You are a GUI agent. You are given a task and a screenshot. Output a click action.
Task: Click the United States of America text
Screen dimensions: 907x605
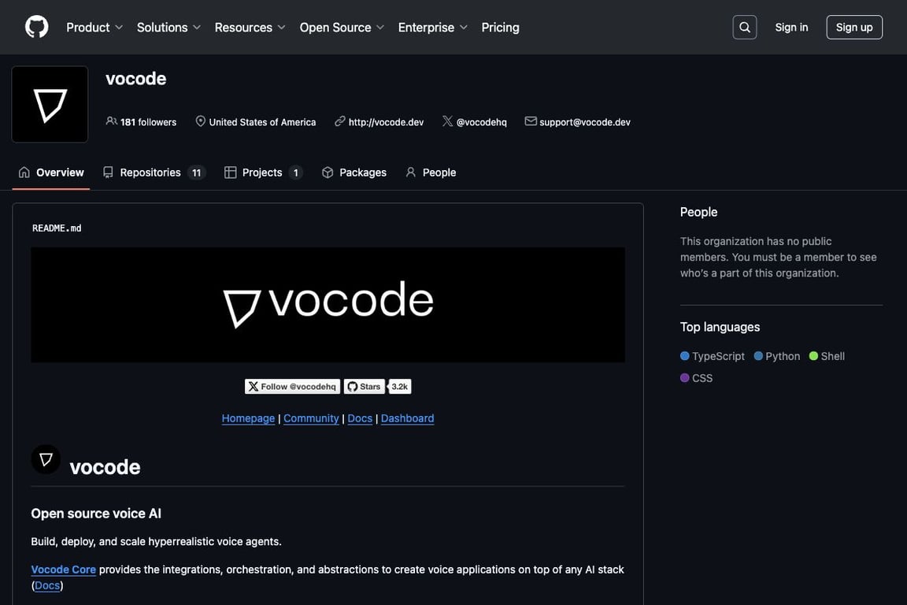pos(263,122)
